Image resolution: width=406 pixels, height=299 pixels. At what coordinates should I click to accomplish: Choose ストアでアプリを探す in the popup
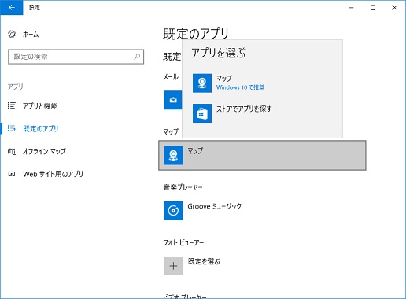(262, 113)
